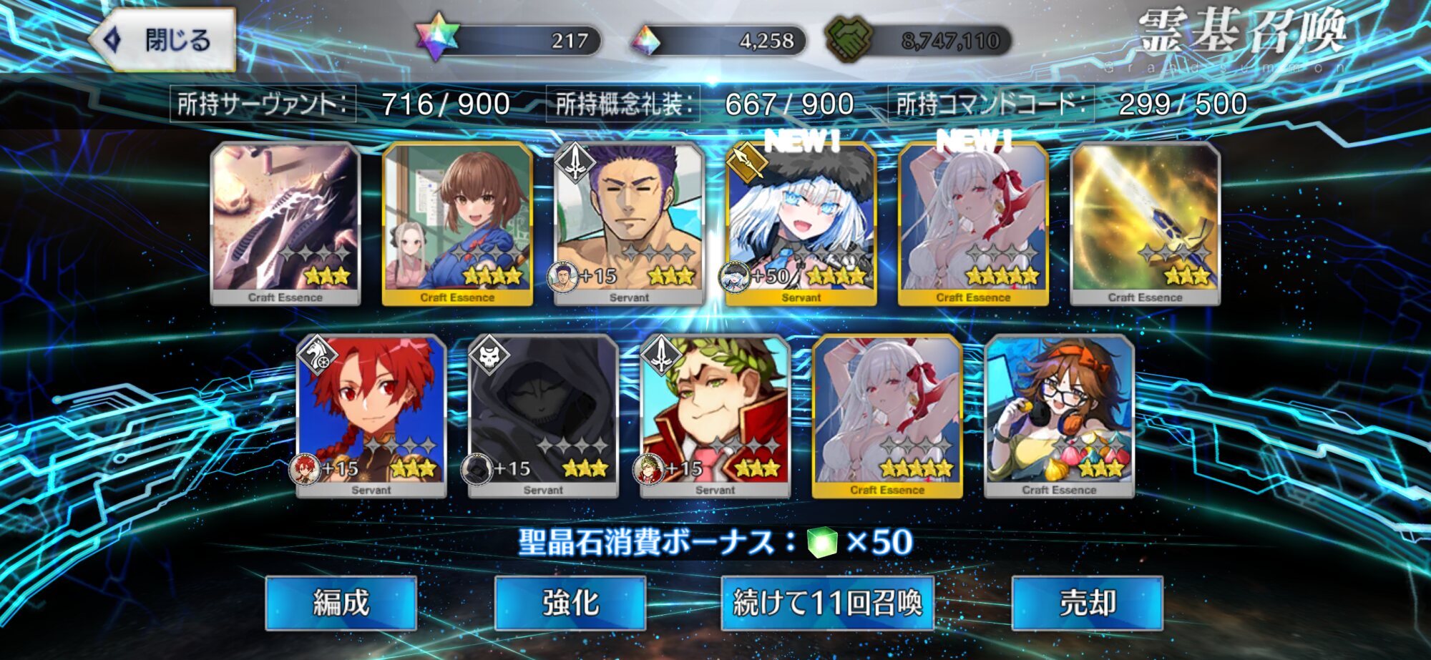Tap the rainbow star summon ticket icon
1431x660 pixels.
[436, 37]
